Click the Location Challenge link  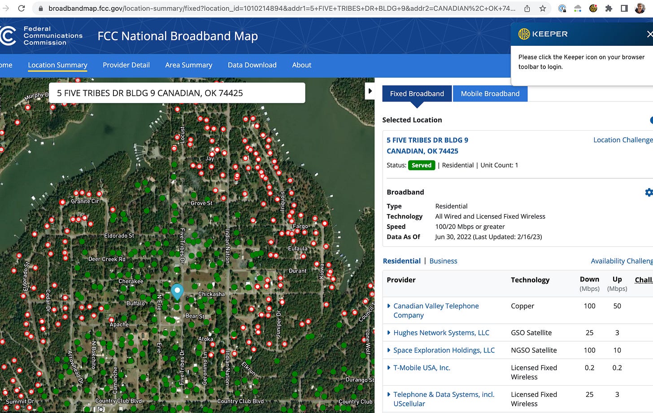click(x=623, y=140)
